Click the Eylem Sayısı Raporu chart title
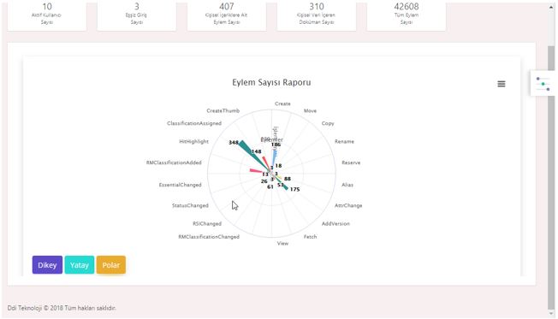This screenshot has height=319, width=558. (271, 82)
